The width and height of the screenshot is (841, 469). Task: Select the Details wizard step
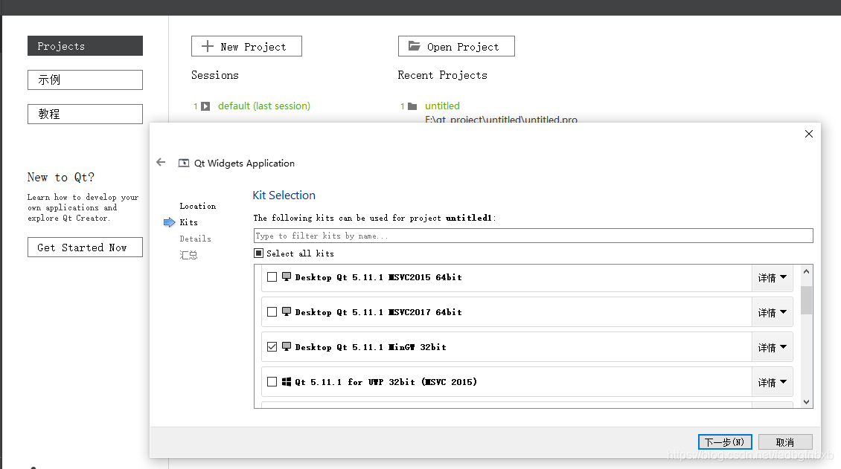(x=195, y=239)
